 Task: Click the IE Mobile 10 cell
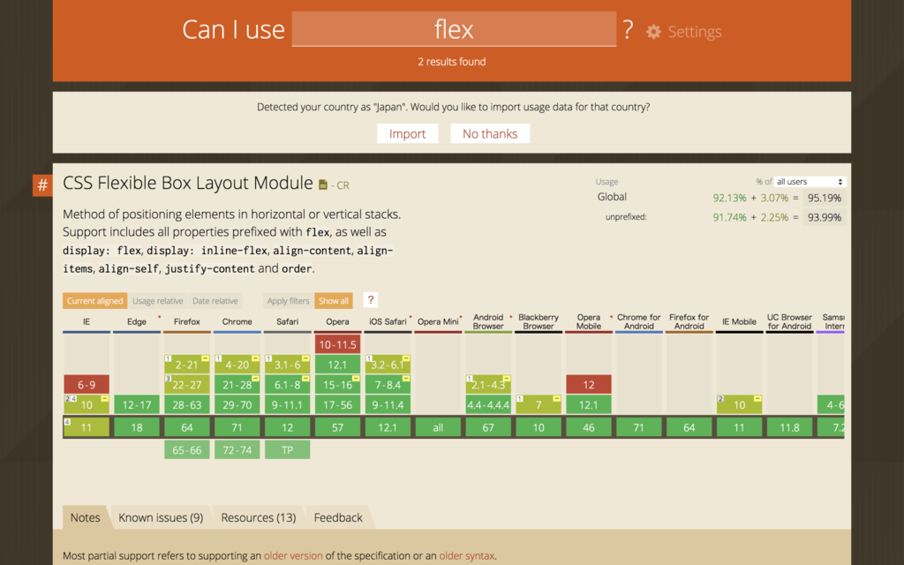(x=739, y=404)
